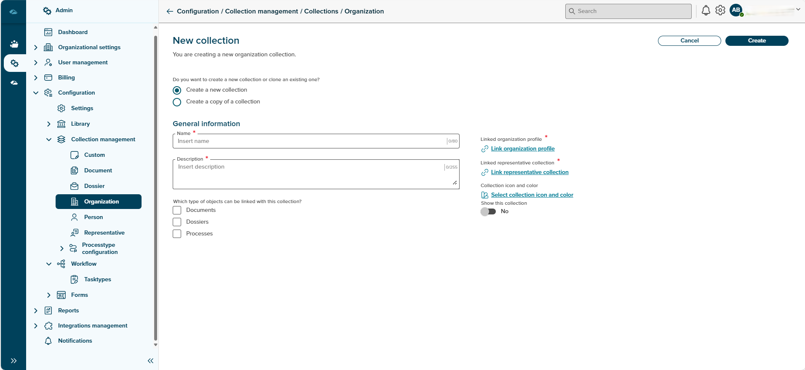Click the back arrow beside the breadcrumb

(x=170, y=11)
